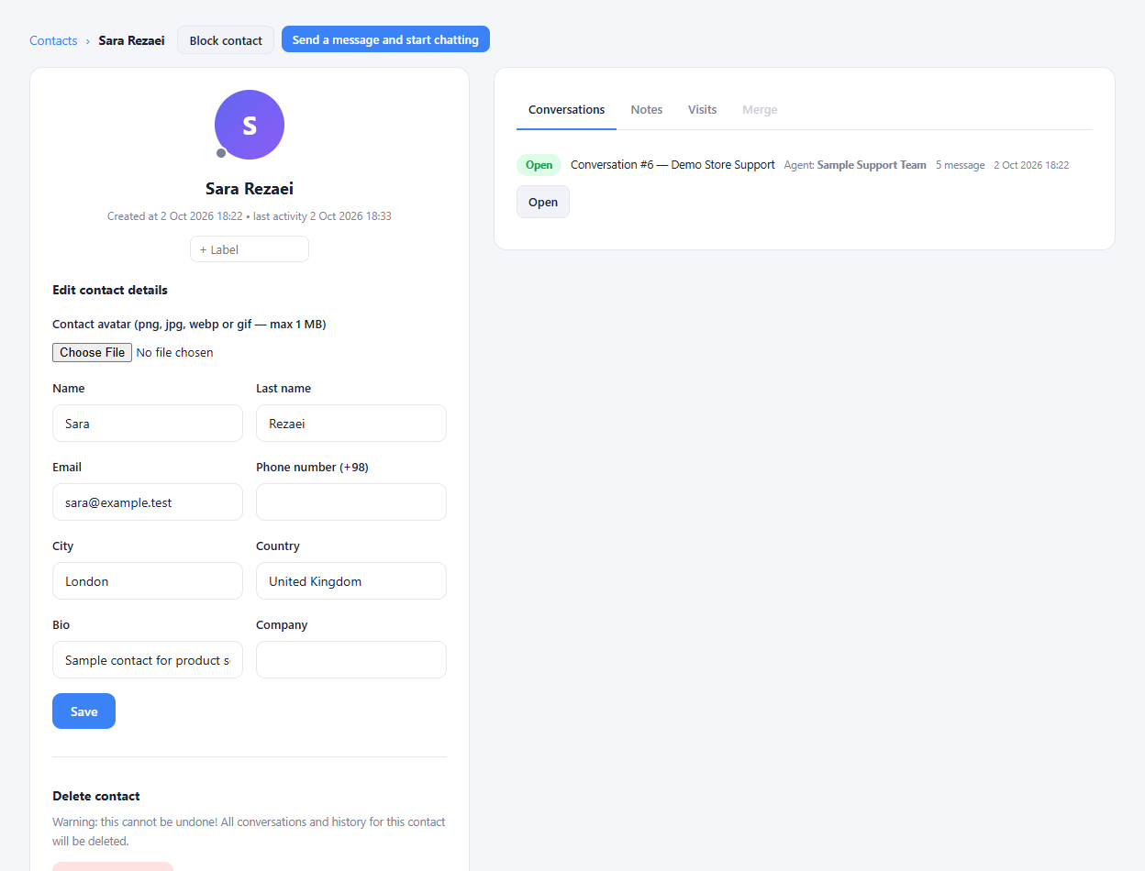
Task: Open Conversation #6 with the Open button
Action: pyautogui.click(x=543, y=202)
